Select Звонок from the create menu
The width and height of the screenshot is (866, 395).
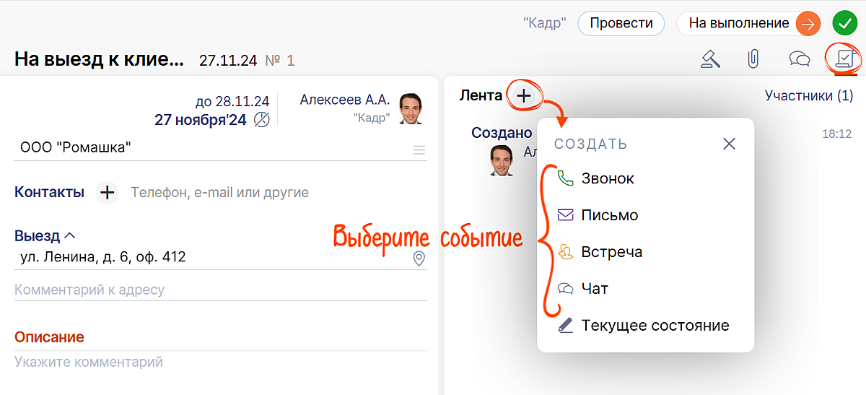click(x=607, y=178)
